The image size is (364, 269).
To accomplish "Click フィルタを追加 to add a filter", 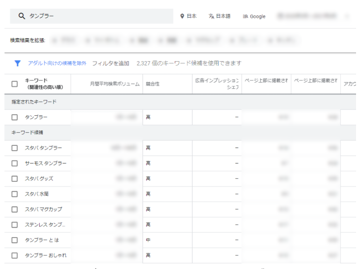I will (x=111, y=63).
